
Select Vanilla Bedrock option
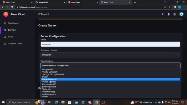pyautogui.click(x=110, y=82)
